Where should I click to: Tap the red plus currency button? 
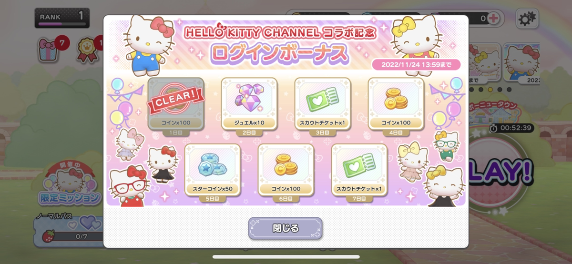[494, 18]
